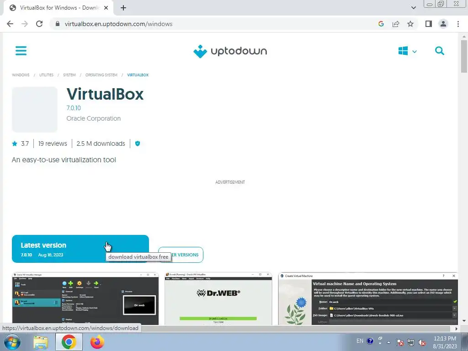Click the VIRTUALBOX breadcrumb link
Screen dimensions: 468x351
coord(138,75)
